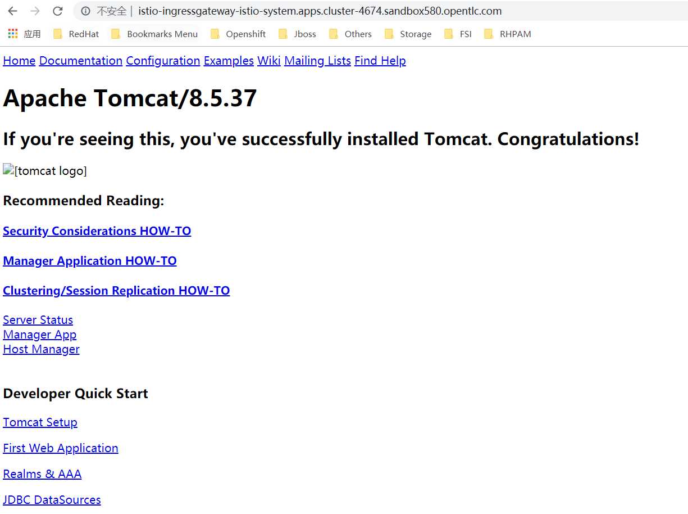Click the Developer Quick Start heading
Screen dimensions: 688x514
click(75, 394)
